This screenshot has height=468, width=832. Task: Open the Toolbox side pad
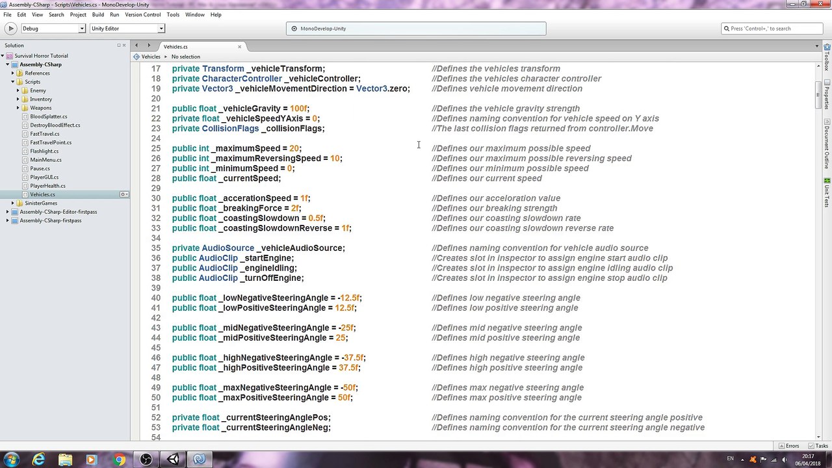point(827,57)
